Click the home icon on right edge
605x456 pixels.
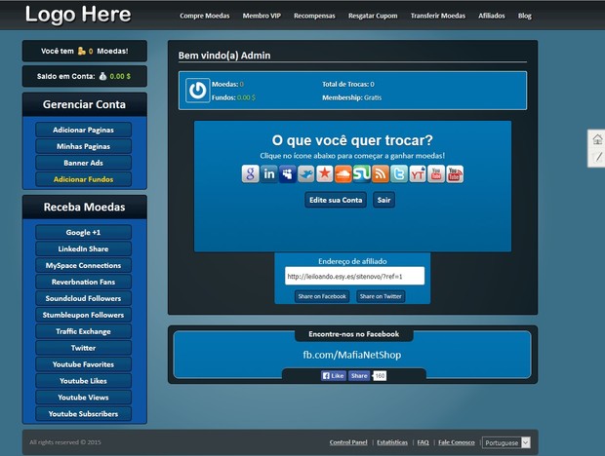click(x=597, y=139)
